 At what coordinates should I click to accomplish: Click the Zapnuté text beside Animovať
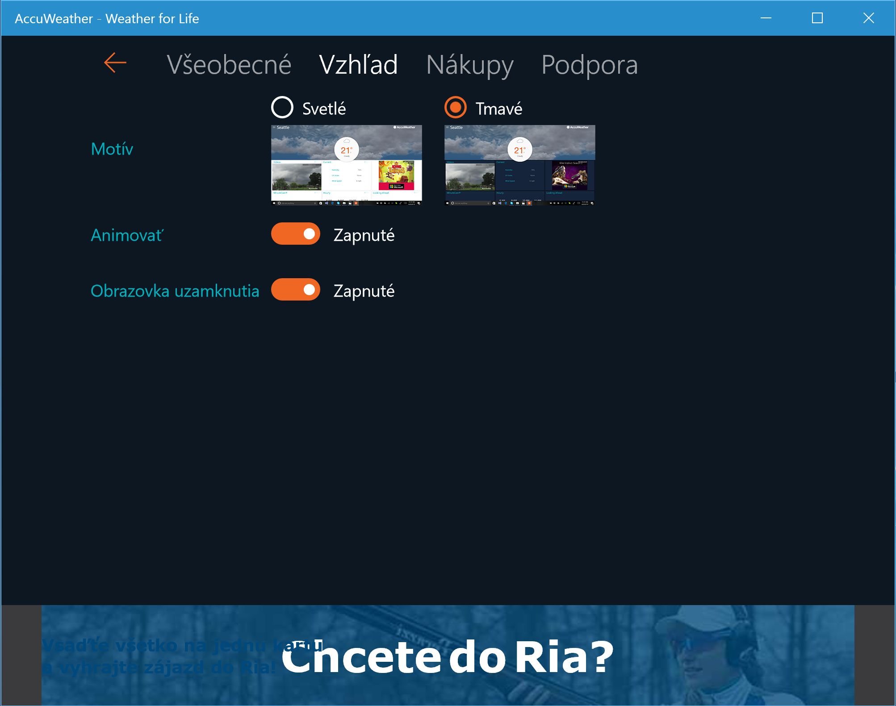tap(364, 235)
